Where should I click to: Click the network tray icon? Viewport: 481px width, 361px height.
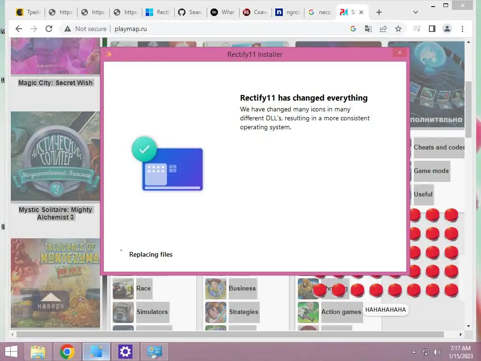(426, 352)
